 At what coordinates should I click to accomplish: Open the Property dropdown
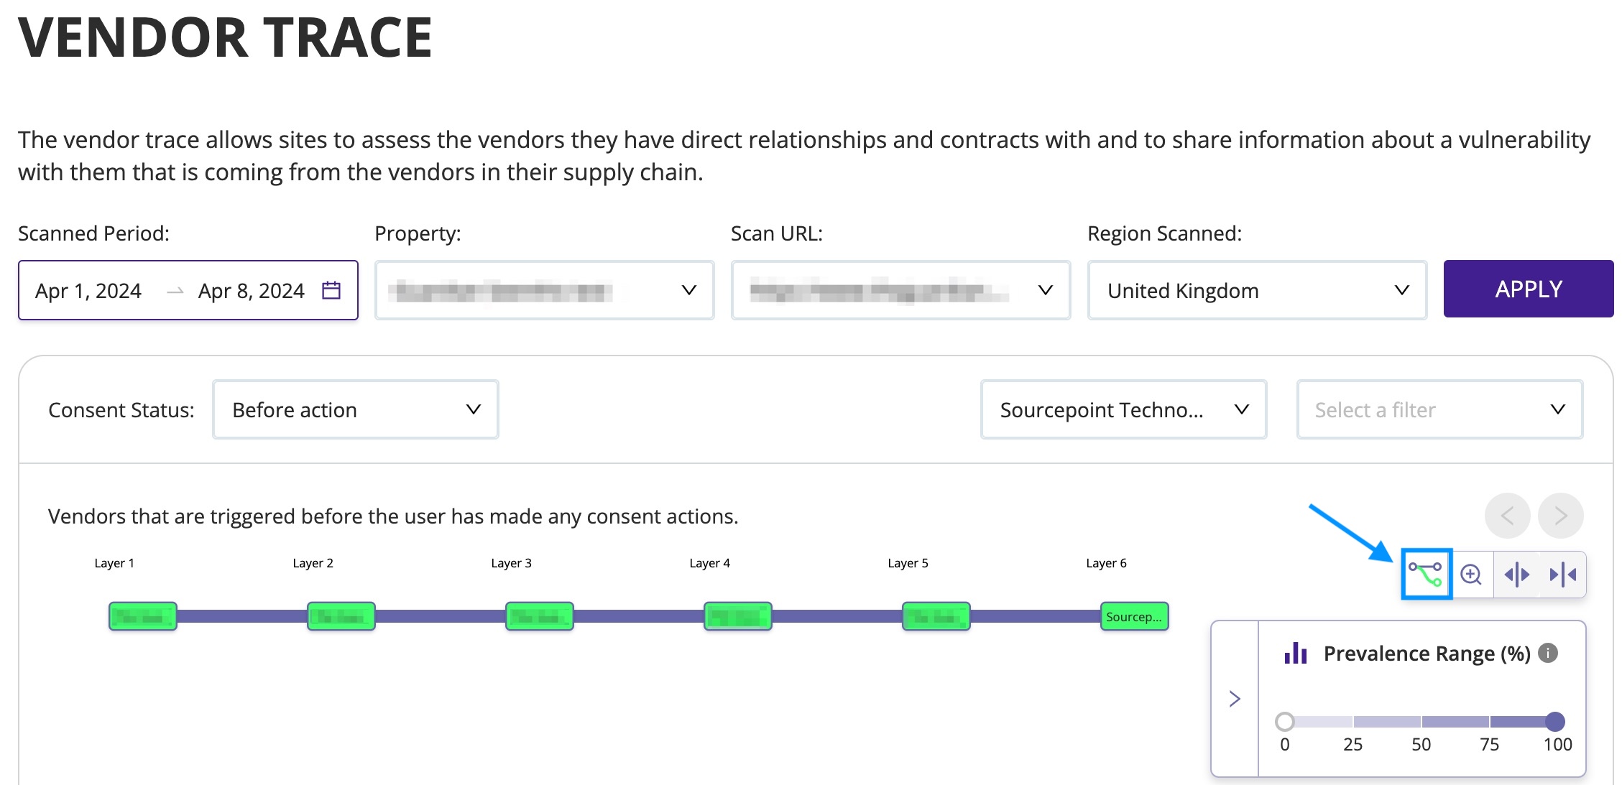544,290
